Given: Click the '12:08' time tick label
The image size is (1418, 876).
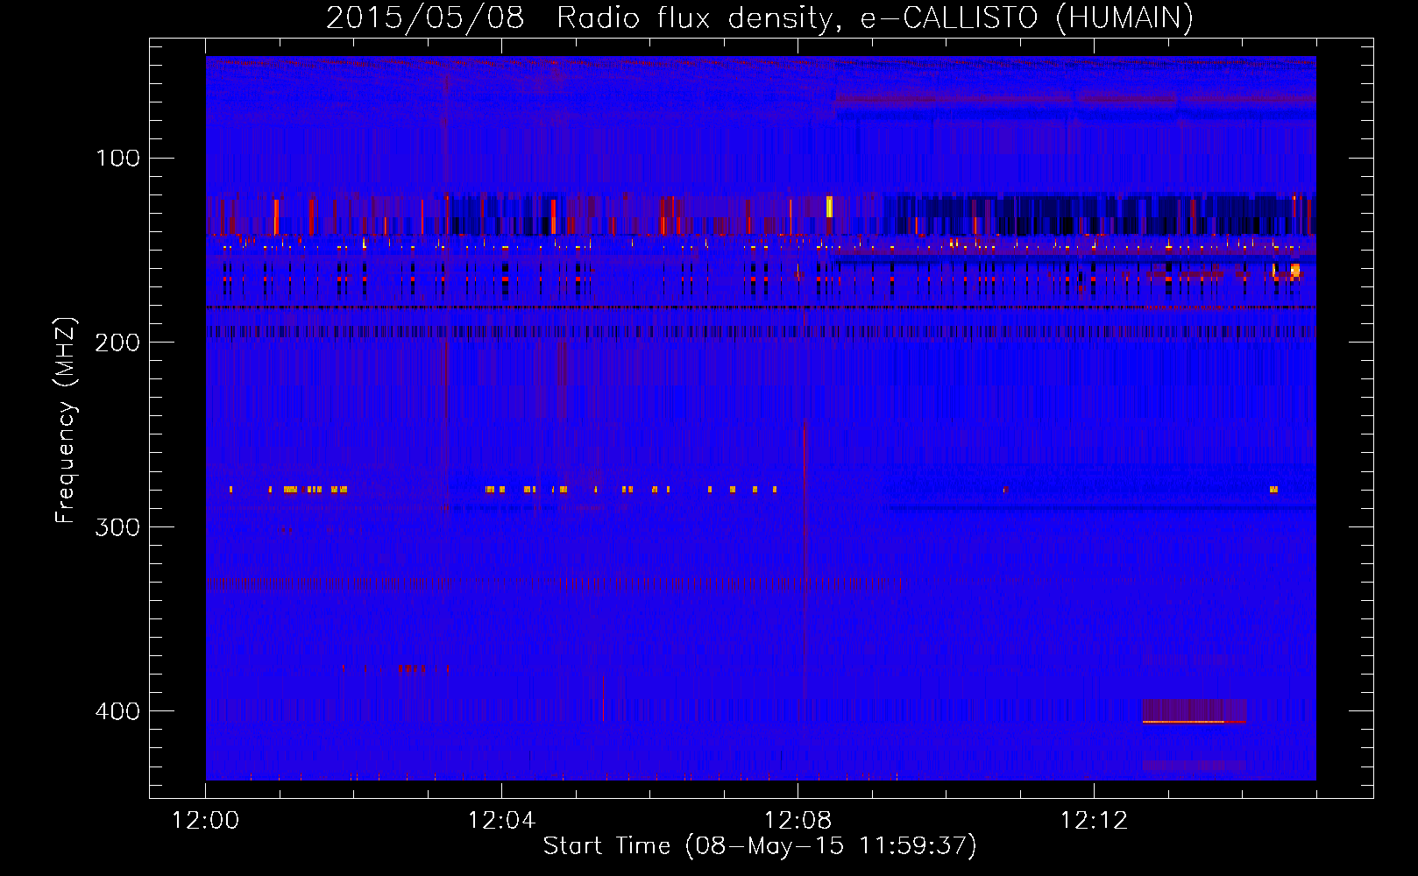Looking at the screenshot, I should pyautogui.click(x=798, y=821).
